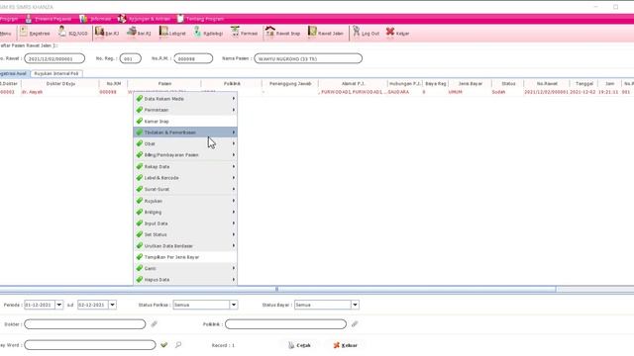Viewport: 634px width, 356px height.
Task: Open Rawat Jalan from the toolbar
Action: pyautogui.click(x=326, y=33)
